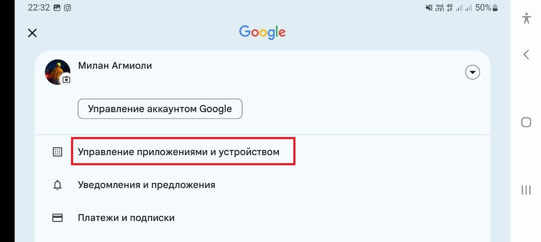The height and width of the screenshot is (242, 541).
Task: Click the payment card icon
Action: coord(57,218)
